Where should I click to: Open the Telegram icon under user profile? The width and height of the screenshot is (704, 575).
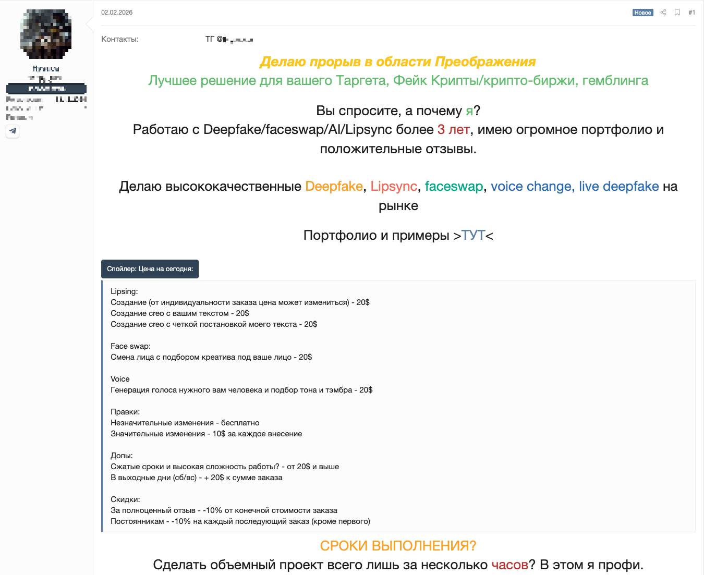13,131
